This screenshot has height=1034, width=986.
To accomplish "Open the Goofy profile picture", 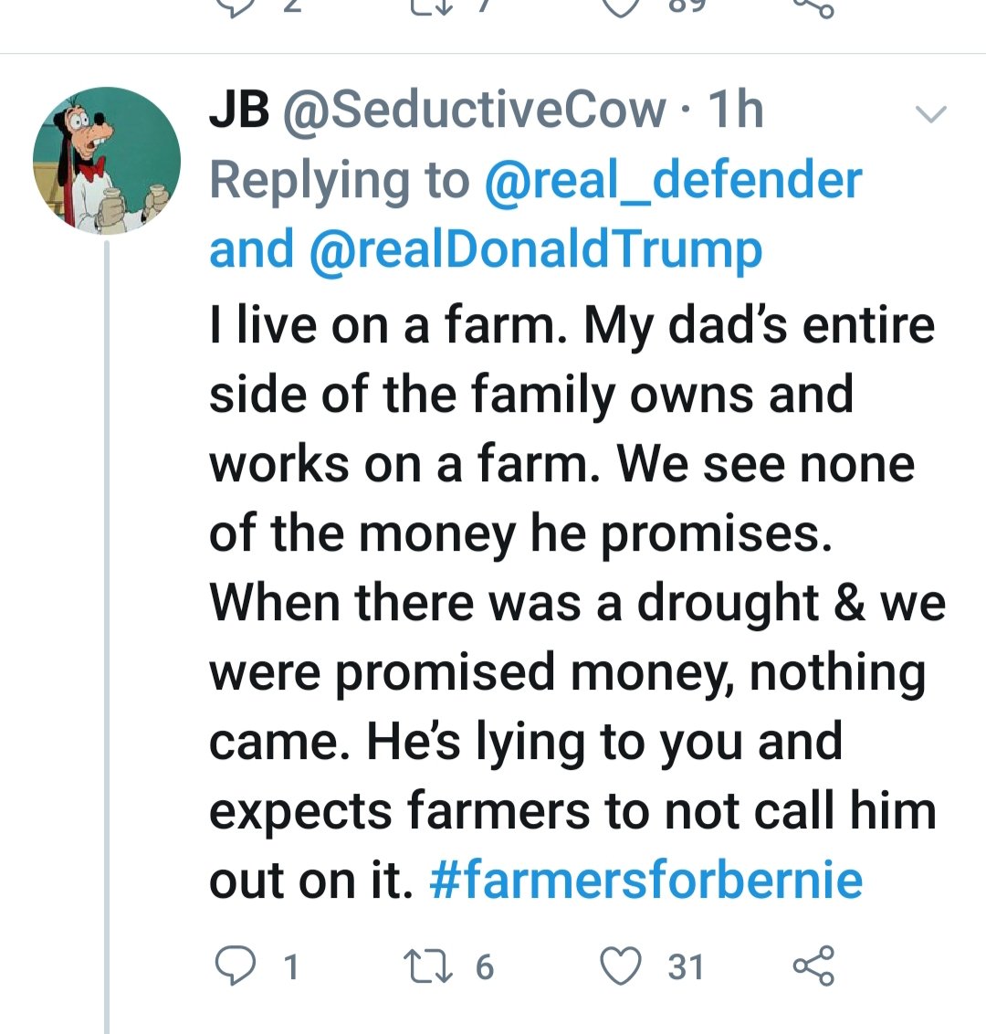I will (x=107, y=161).
